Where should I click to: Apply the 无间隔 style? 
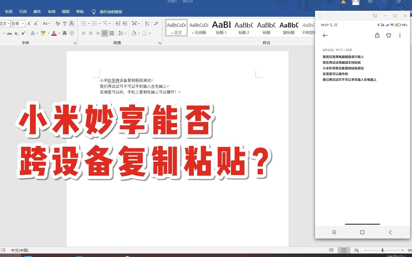199,28
